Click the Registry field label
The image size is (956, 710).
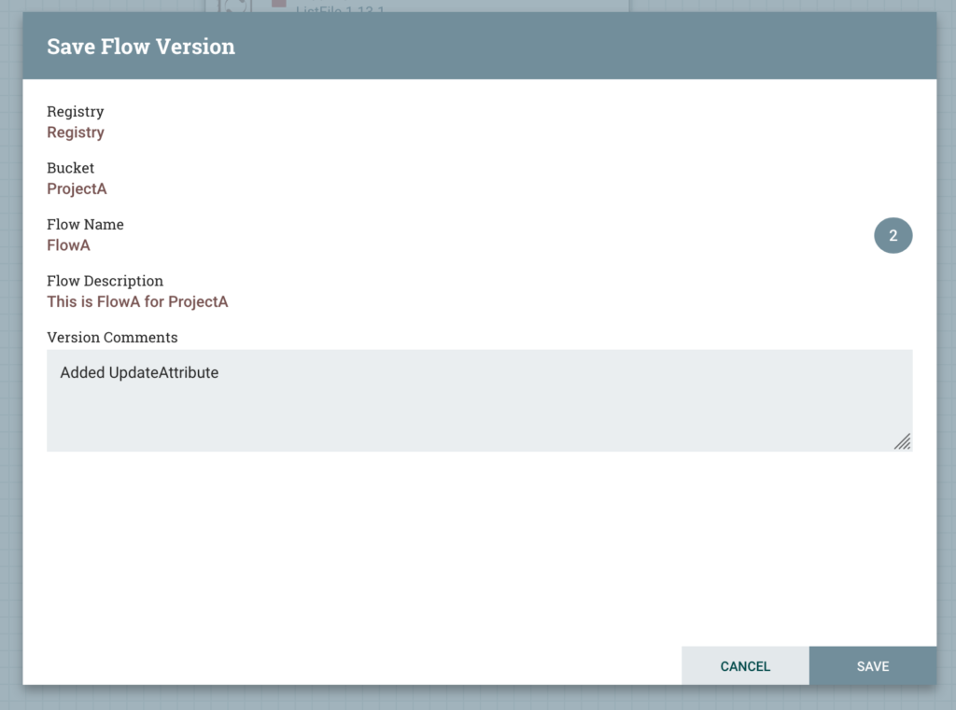click(75, 111)
